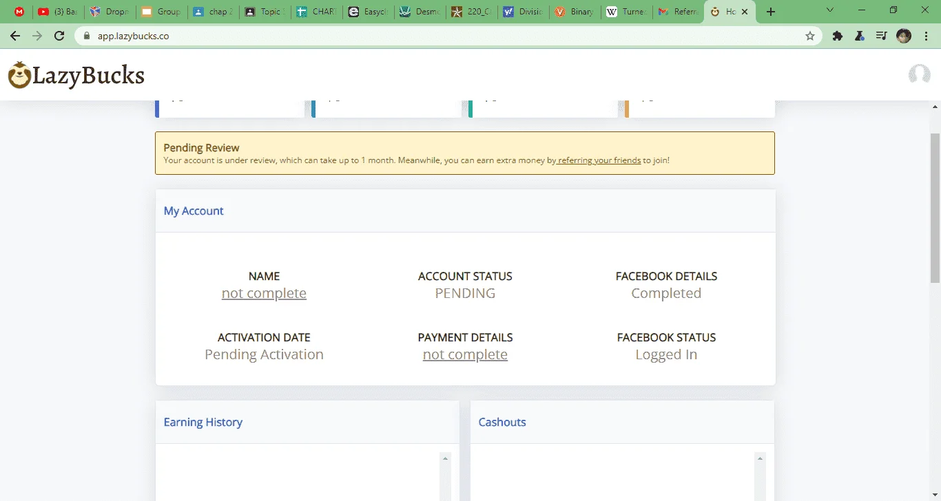Follow the referring your friends link
Viewport: 941px width, 501px height.
pyautogui.click(x=599, y=160)
